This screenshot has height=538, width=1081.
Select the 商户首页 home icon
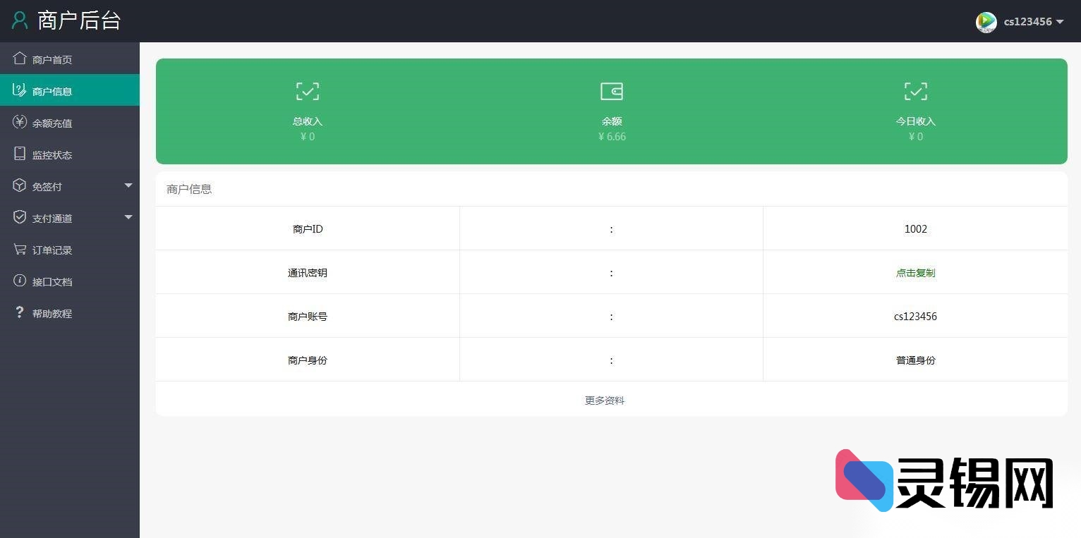pyautogui.click(x=20, y=59)
